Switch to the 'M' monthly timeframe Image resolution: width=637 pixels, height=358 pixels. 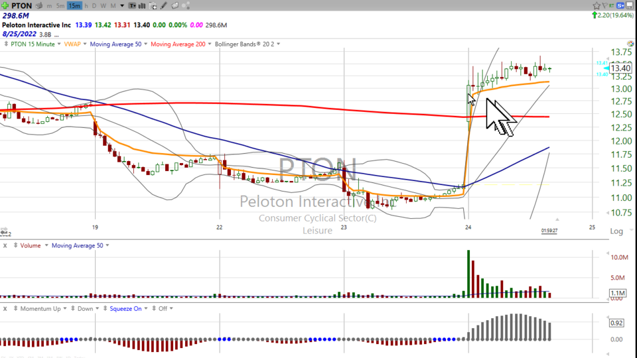[113, 6]
